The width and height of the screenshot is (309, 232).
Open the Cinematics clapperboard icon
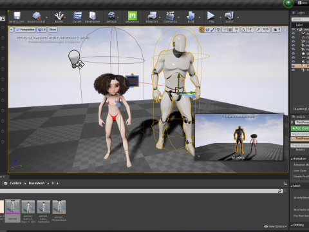170,17
